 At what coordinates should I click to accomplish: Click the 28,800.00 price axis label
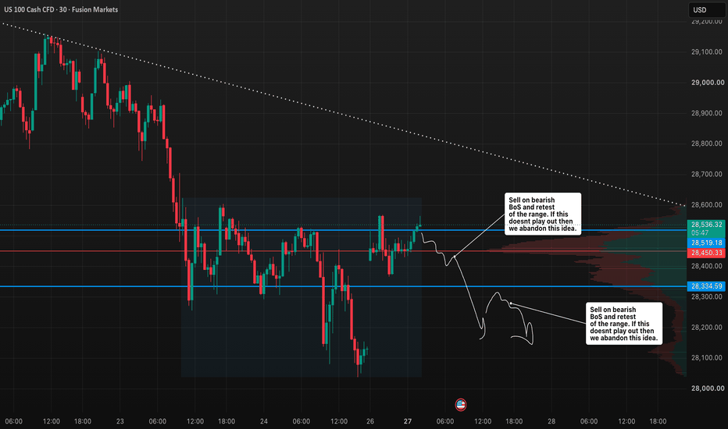tap(707, 144)
